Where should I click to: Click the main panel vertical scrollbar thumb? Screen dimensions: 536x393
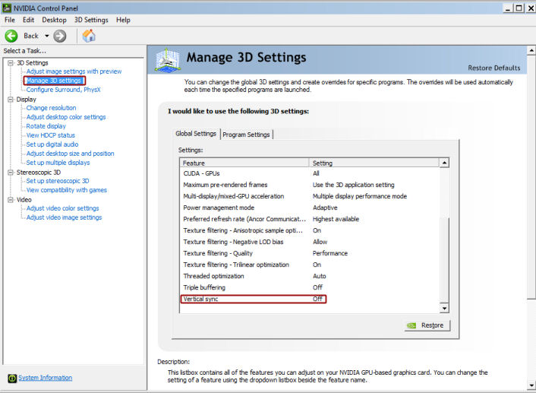[531, 177]
